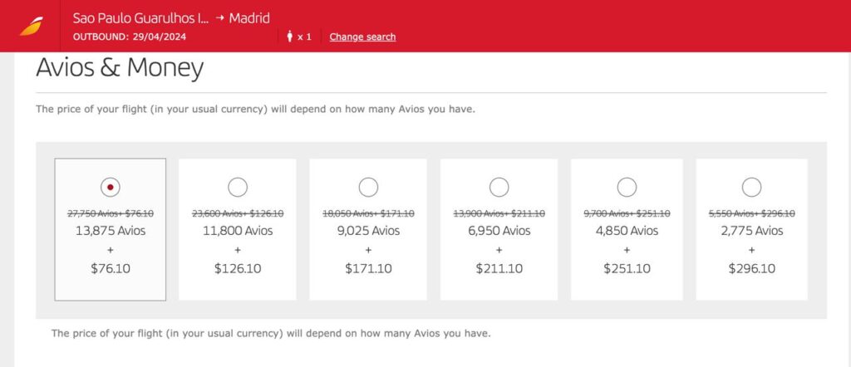Click the Avios & Money heading
This screenshot has width=851, height=367.
click(x=120, y=69)
